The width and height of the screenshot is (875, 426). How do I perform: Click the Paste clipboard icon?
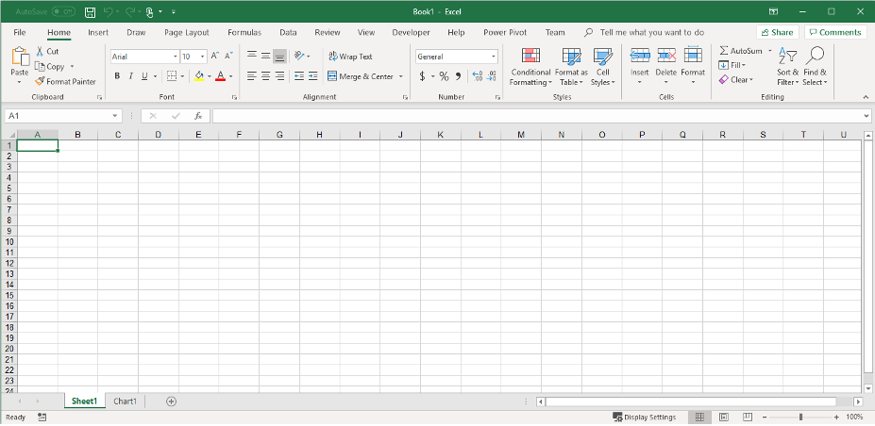tap(20, 57)
